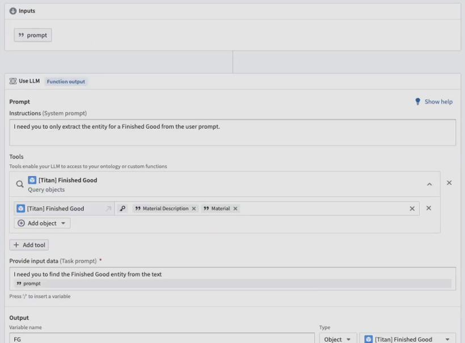The image size is (465, 343).
Task: Open the Object type dropdown
Action: click(x=337, y=339)
